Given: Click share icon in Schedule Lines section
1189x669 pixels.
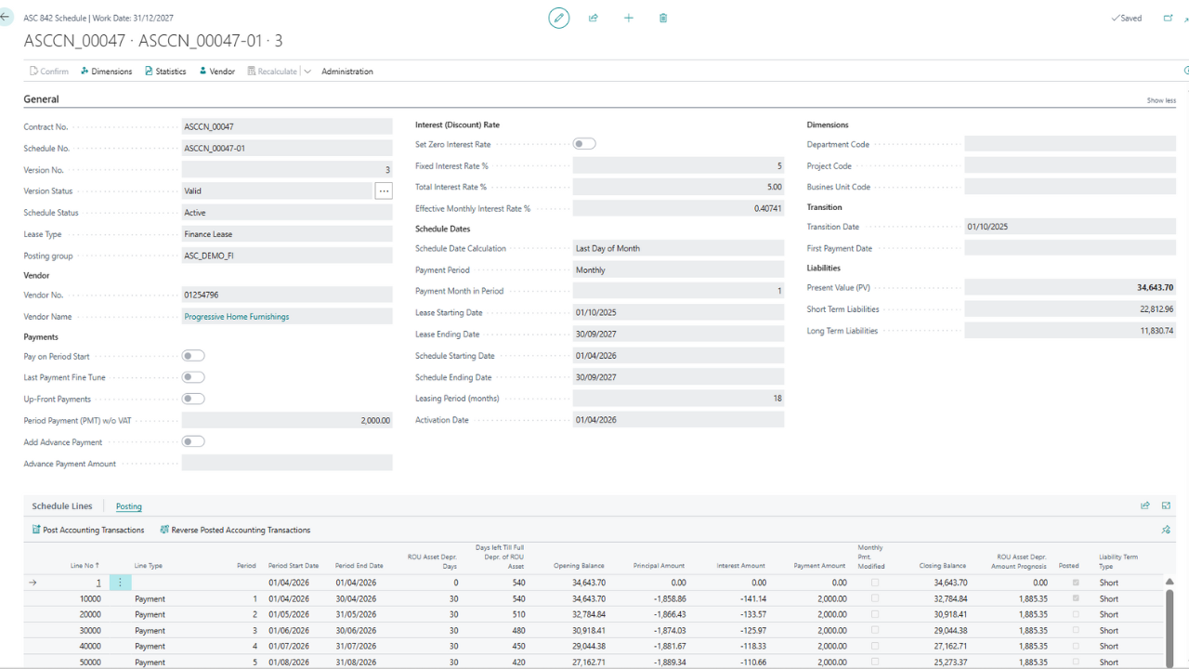Looking at the screenshot, I should (1144, 505).
